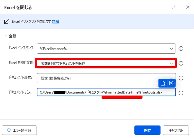
Task: Open the 詳細 link
Action: pyautogui.click(x=56, y=22)
